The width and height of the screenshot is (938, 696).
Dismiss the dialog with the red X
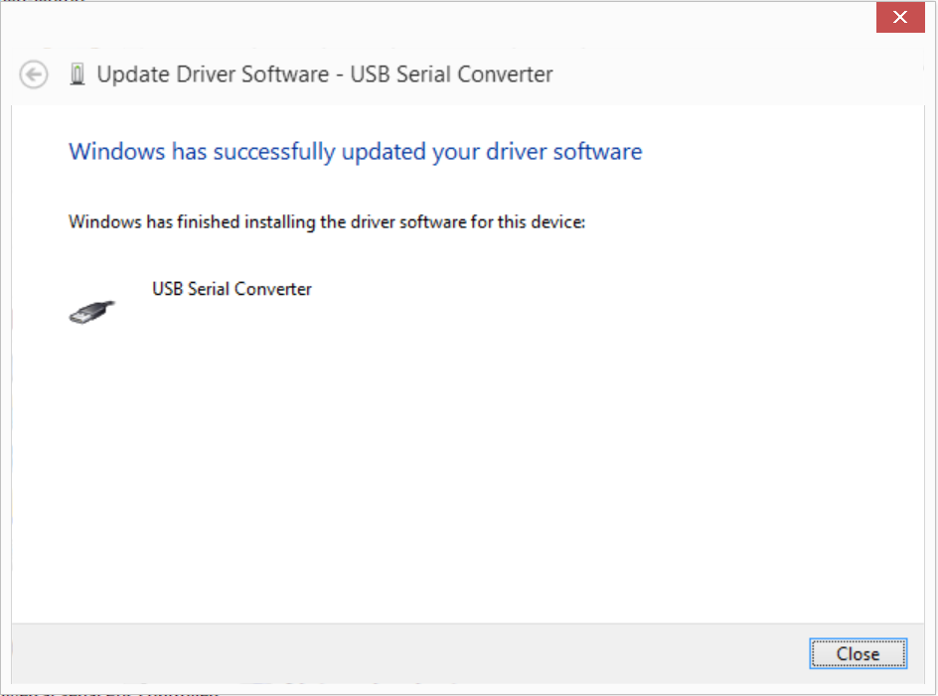[x=900, y=17]
